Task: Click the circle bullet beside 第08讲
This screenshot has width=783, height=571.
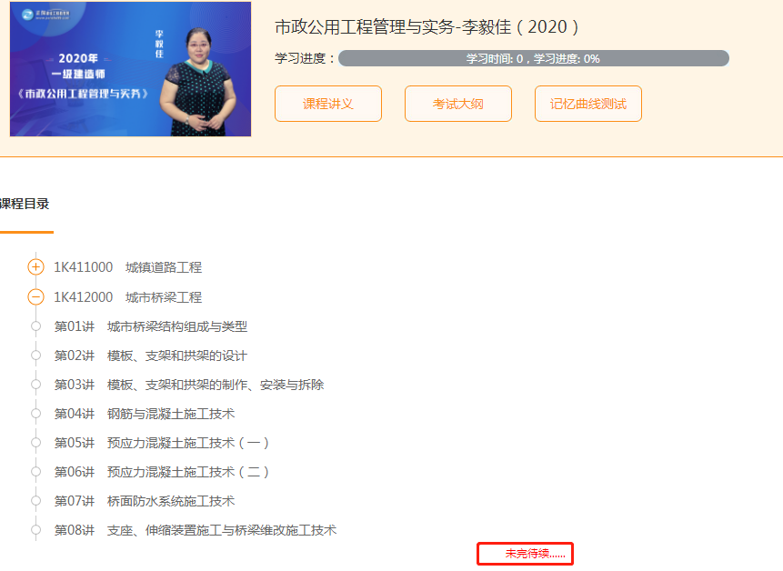Action: (35, 530)
